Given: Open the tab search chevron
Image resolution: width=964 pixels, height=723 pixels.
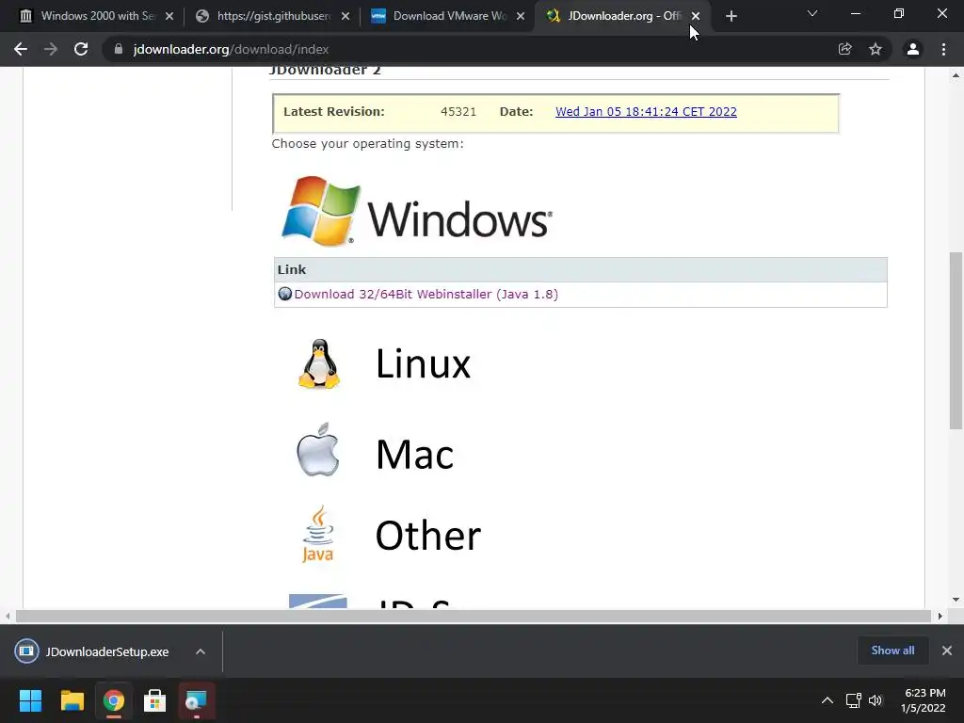Looking at the screenshot, I should pyautogui.click(x=812, y=13).
